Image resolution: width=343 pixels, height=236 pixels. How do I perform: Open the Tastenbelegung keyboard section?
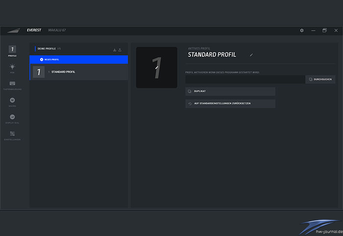point(12,85)
